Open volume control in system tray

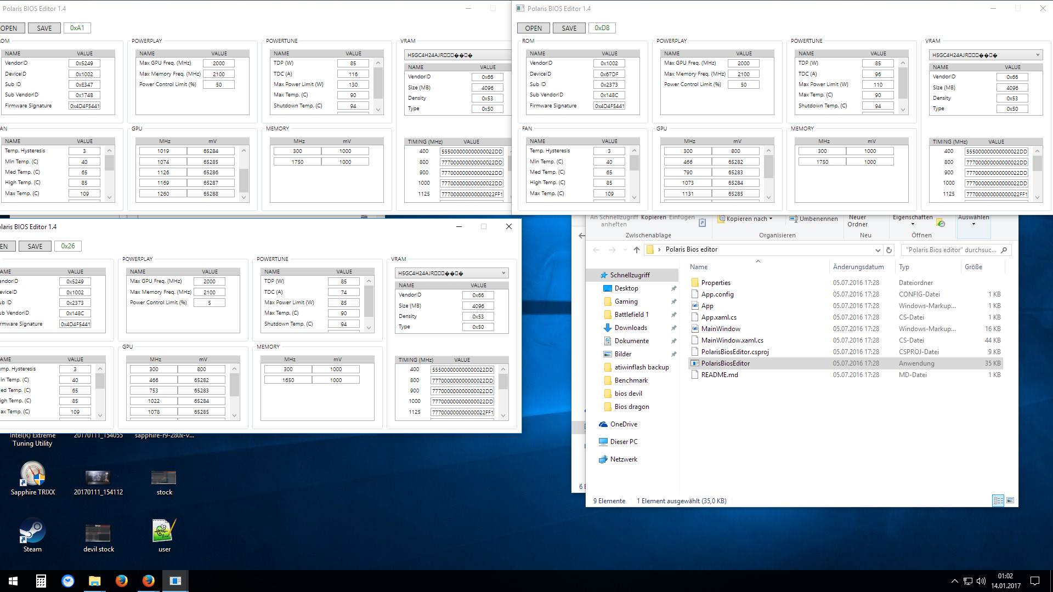(981, 581)
